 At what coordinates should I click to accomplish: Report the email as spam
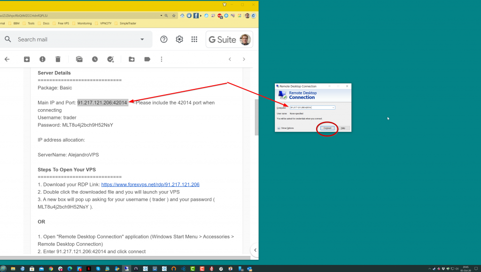(42, 59)
